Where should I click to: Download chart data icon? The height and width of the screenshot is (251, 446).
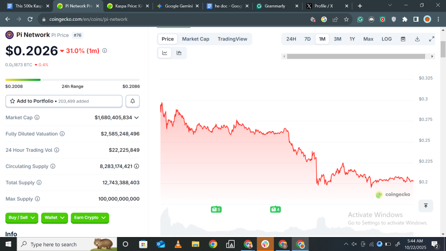coord(417,39)
